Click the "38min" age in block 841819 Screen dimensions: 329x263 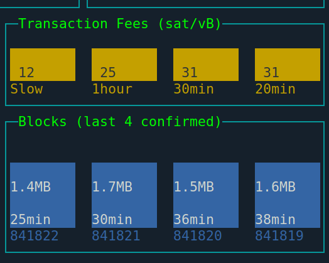point(275,220)
